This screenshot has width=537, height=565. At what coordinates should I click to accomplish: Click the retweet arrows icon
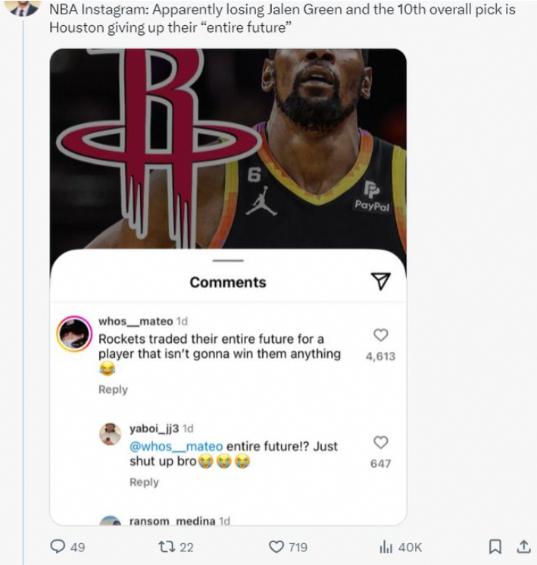pos(167,547)
